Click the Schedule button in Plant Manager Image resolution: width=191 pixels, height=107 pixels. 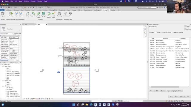click(x=182, y=97)
